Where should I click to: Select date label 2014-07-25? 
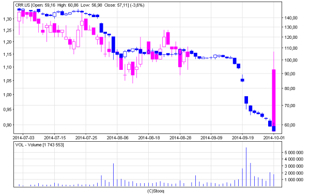pos(86,138)
